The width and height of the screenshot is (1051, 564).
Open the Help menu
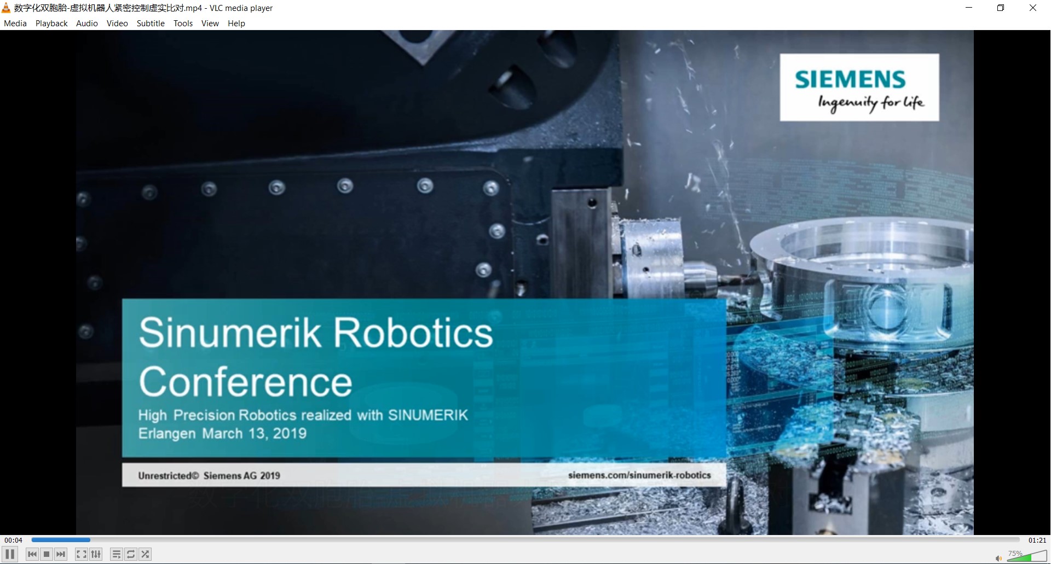[x=236, y=23]
